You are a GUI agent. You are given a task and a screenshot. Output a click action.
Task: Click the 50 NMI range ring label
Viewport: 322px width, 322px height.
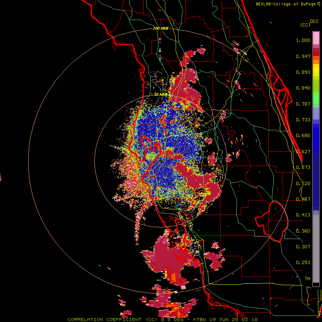point(161,94)
